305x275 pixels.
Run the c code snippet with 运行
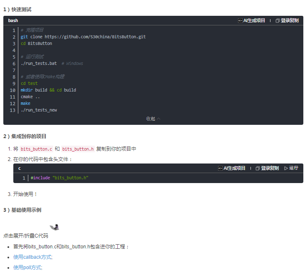point(291,168)
